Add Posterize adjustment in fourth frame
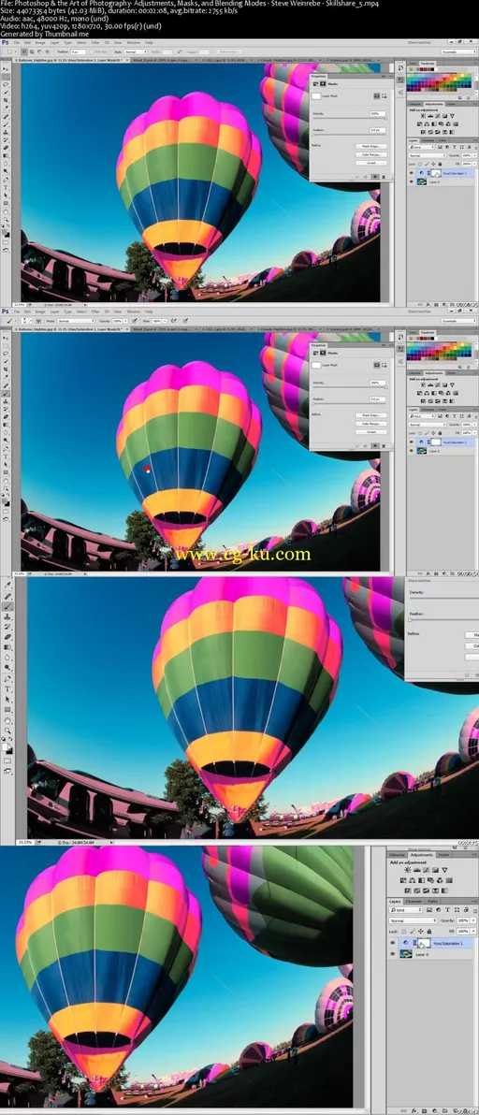The height and width of the screenshot is (1115, 479). pos(417,891)
